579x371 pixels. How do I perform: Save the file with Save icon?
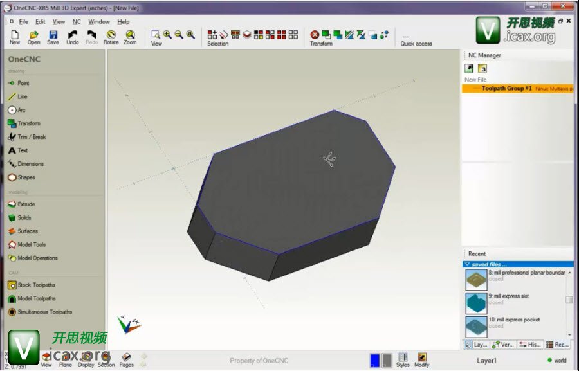point(53,37)
